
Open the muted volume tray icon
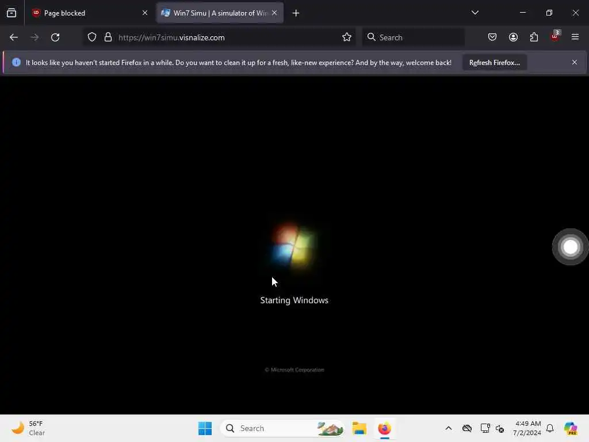[x=500, y=428]
